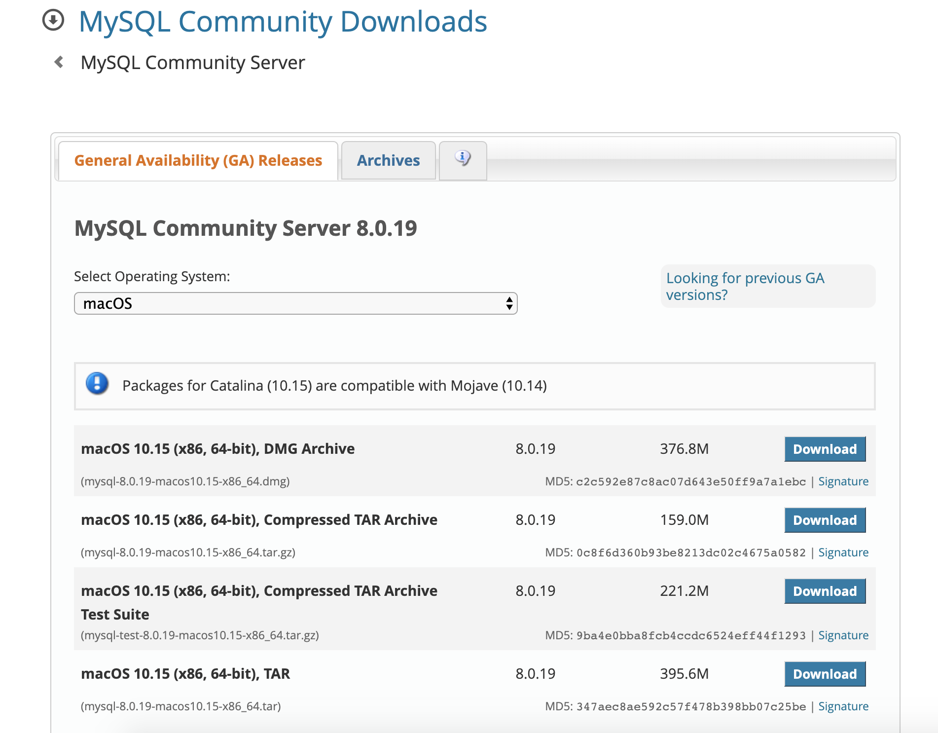Image resolution: width=938 pixels, height=733 pixels.
Task: Open the info bubble icon tab
Action: pos(463,160)
